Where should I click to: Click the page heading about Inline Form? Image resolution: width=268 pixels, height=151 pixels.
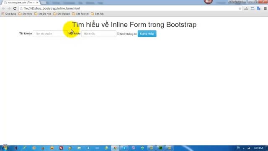[x=134, y=24]
